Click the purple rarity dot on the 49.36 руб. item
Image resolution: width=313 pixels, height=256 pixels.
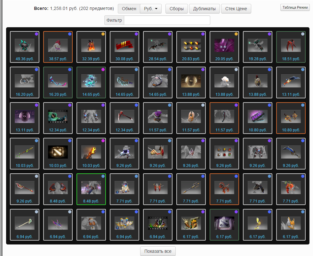pos(36,34)
